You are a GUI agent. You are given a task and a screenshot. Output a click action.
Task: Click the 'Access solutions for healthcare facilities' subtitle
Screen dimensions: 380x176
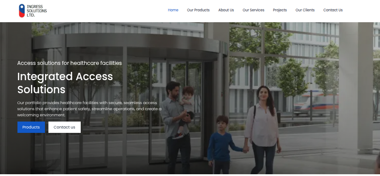[69, 63]
